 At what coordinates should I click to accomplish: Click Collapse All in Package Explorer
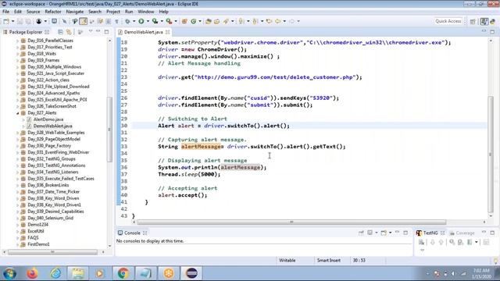click(x=61, y=32)
